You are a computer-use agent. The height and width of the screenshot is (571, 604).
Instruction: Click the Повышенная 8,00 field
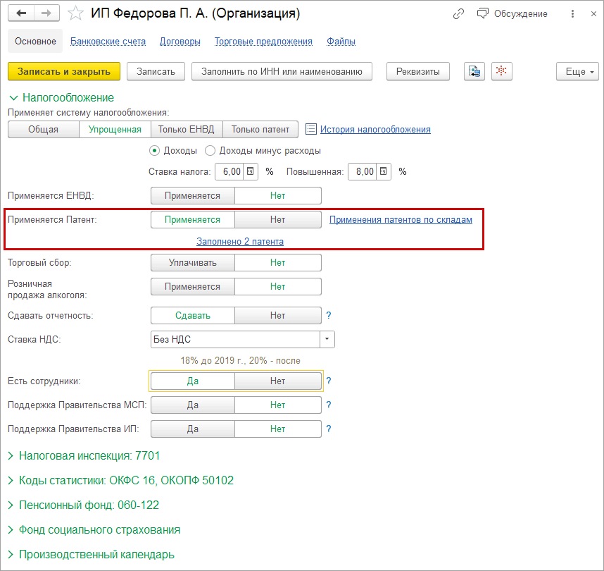[x=363, y=171]
